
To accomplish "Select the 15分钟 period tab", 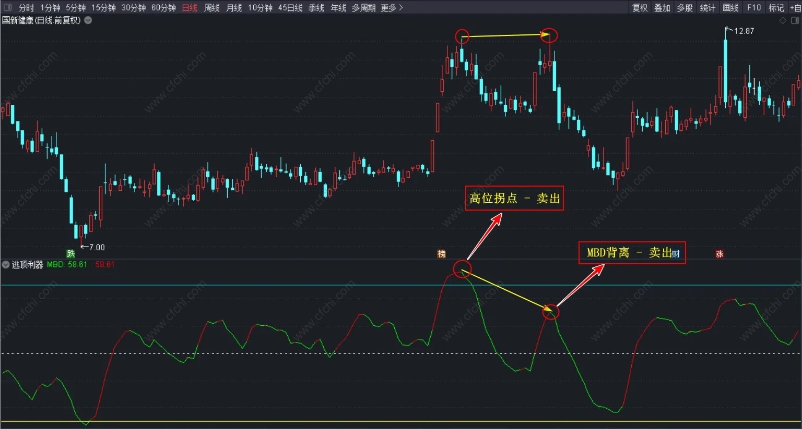I will point(103,8).
